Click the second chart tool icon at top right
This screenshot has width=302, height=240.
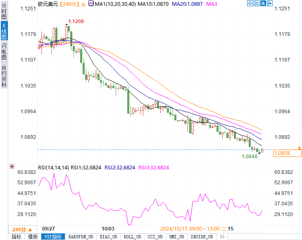point(257,4)
